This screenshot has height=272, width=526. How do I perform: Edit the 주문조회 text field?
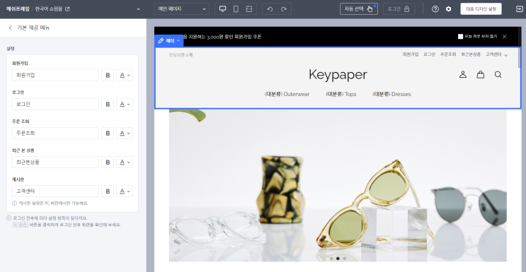coord(55,133)
